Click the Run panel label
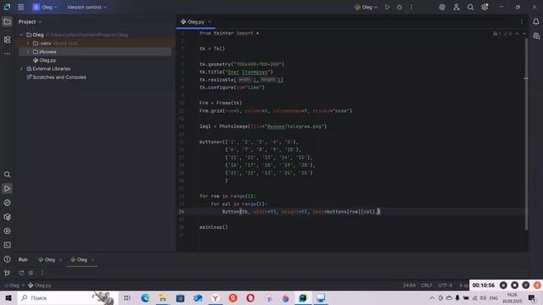Viewport: 543px width, 305px height. (23, 260)
